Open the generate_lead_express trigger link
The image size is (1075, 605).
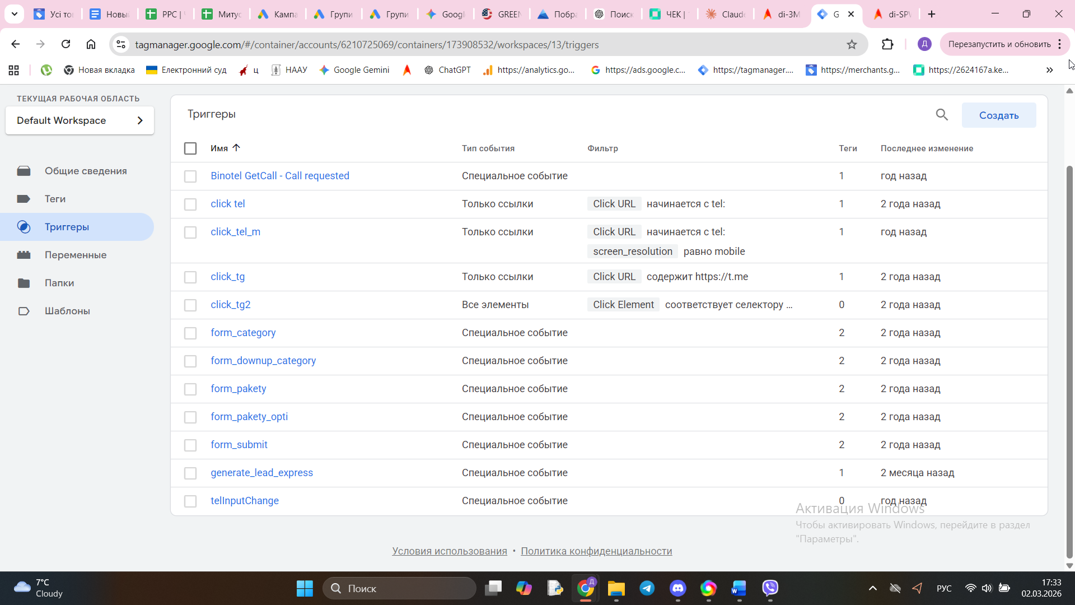[x=261, y=473]
